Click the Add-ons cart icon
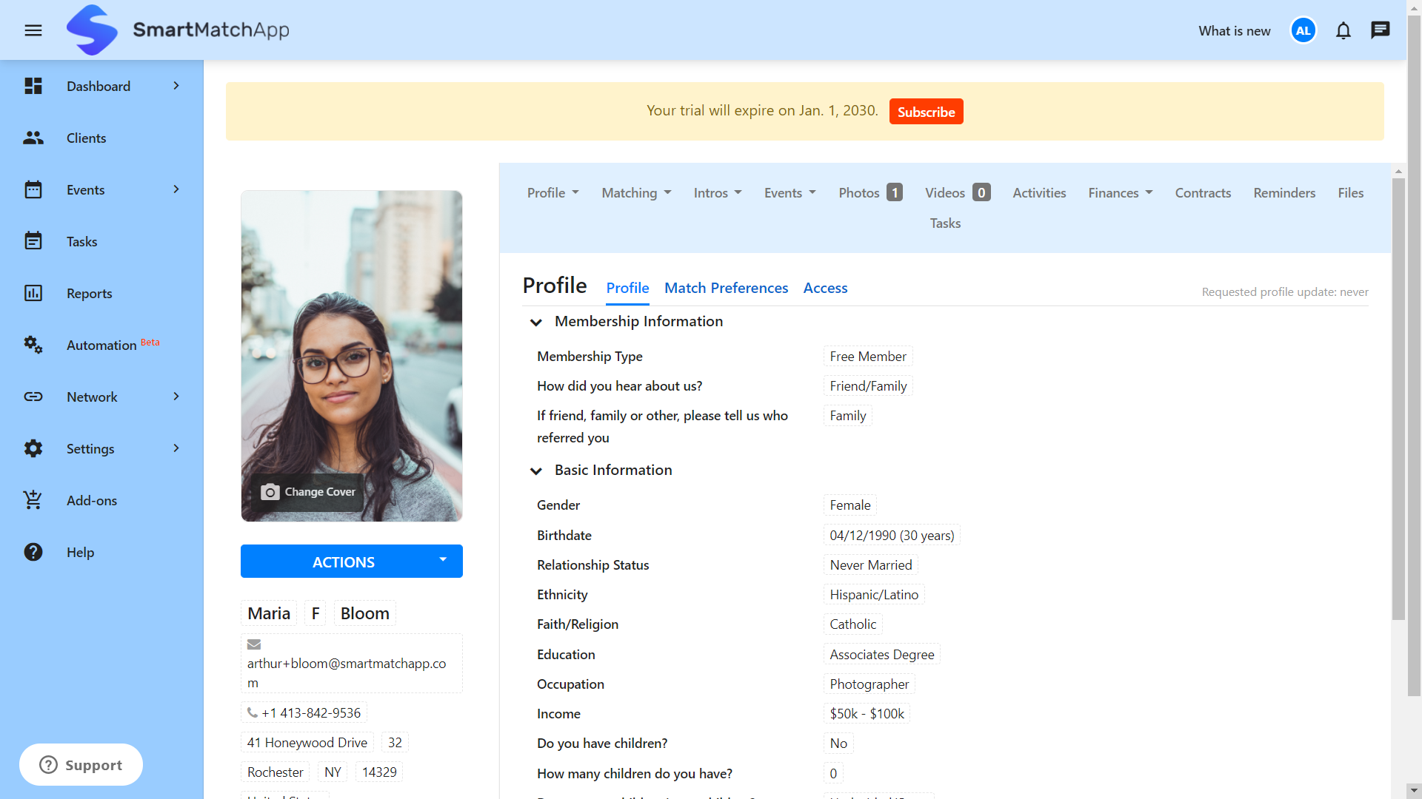The image size is (1422, 799). click(x=33, y=500)
